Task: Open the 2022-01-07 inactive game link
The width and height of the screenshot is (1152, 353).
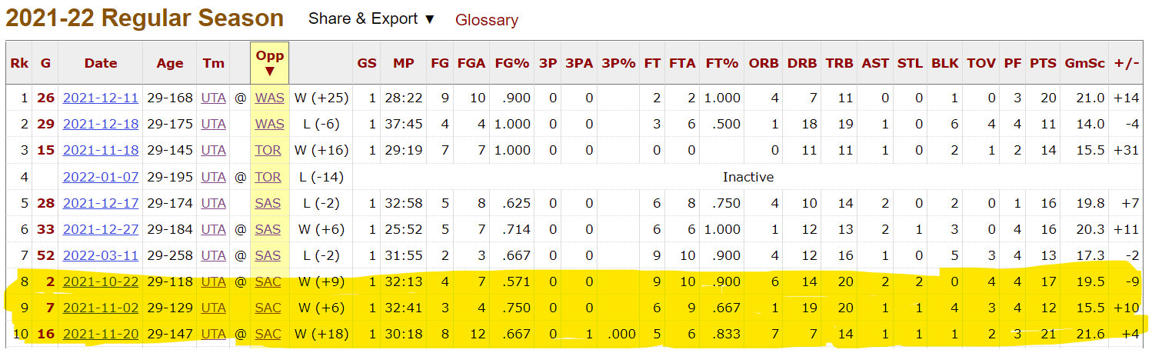Action: click(x=101, y=177)
